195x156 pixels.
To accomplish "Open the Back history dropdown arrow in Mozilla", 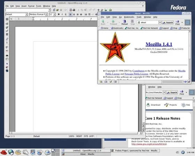I will point(108,23).
